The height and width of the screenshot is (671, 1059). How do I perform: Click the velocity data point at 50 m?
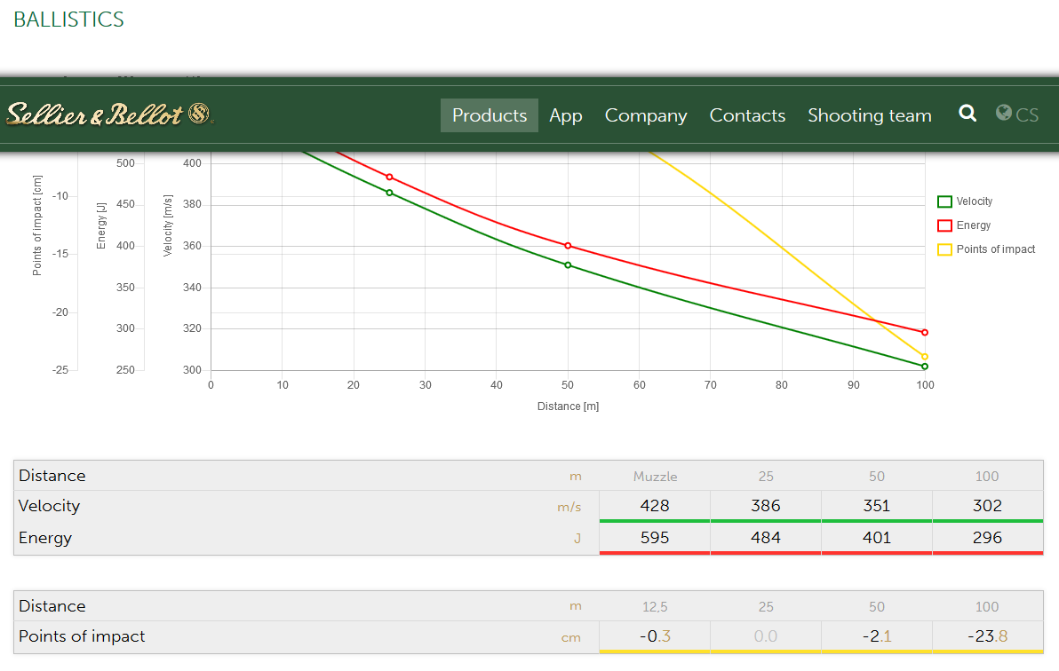point(568,264)
